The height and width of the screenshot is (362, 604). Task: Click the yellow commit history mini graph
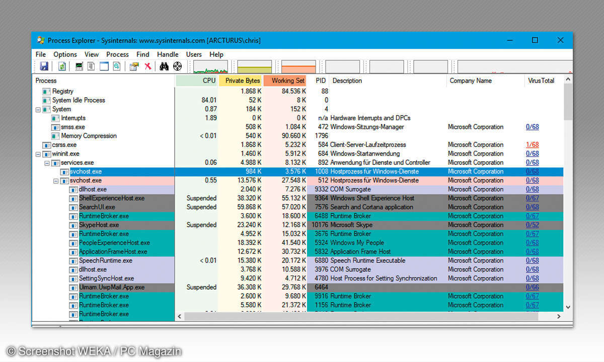click(254, 66)
